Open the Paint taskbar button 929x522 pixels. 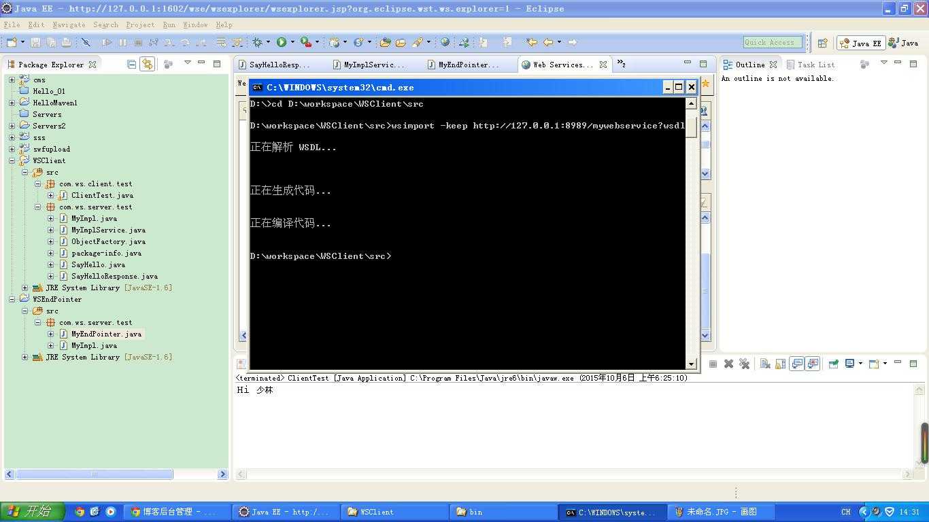[x=721, y=512]
